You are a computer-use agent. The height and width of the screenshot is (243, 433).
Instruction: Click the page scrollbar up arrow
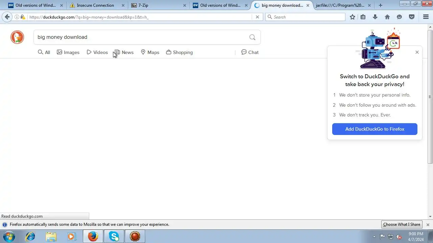tap(430, 27)
